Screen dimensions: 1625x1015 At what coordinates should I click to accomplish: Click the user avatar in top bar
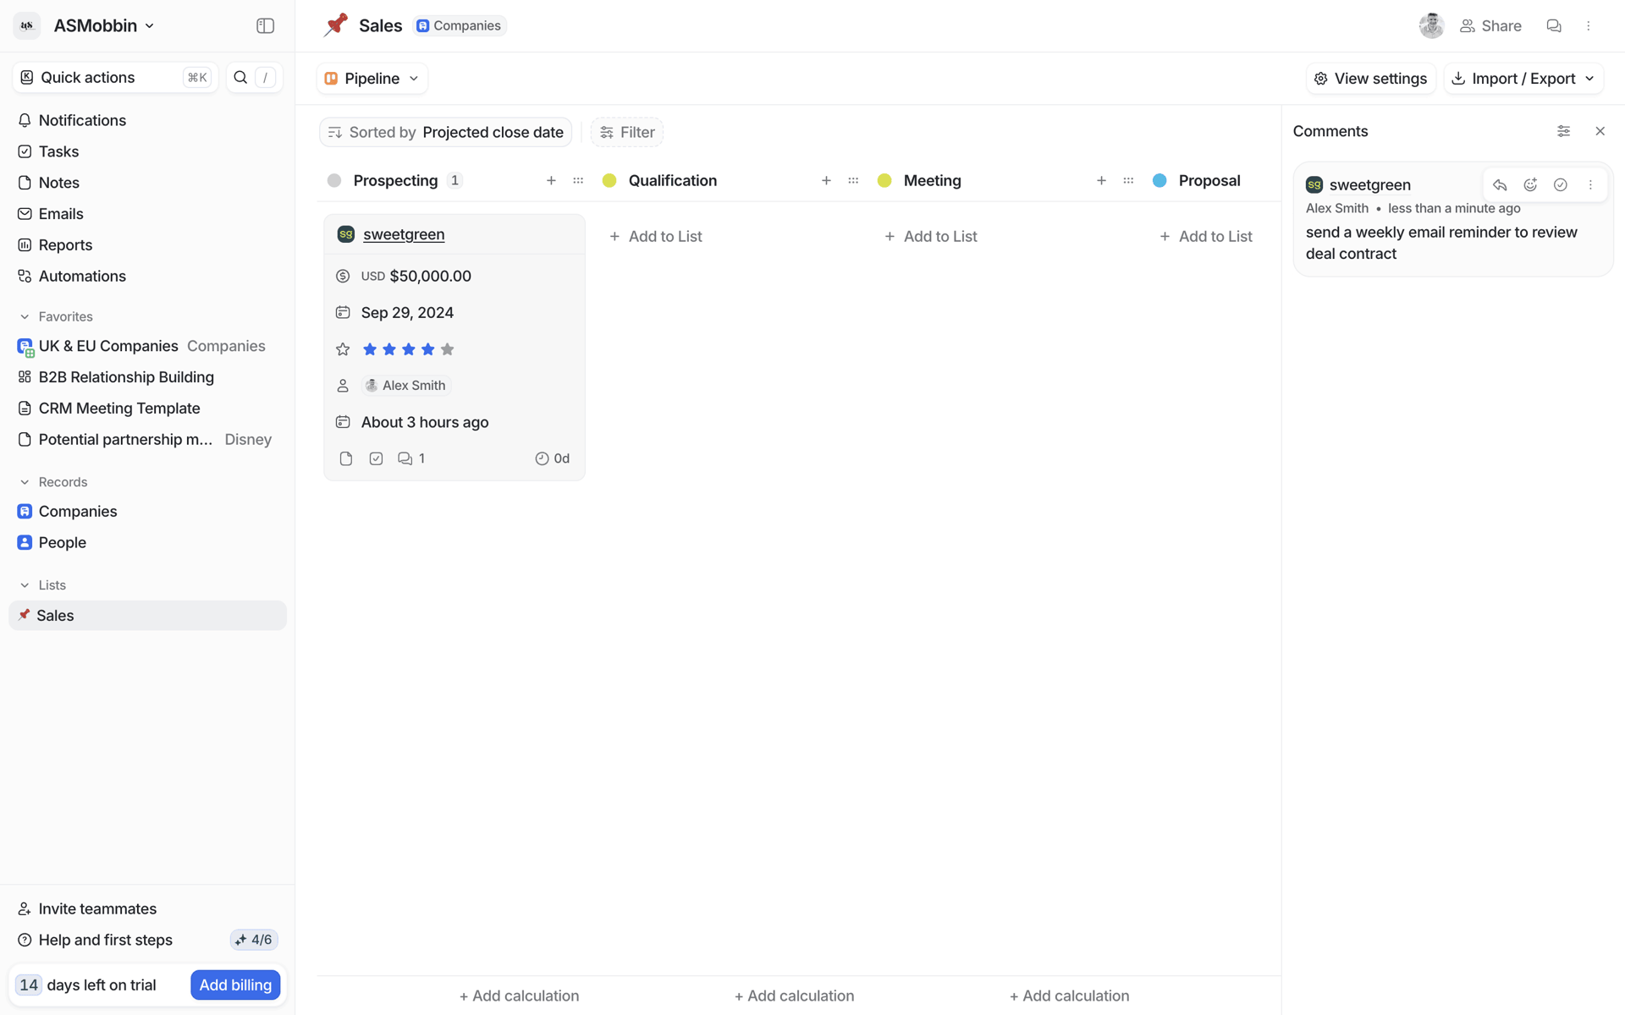point(1431,26)
